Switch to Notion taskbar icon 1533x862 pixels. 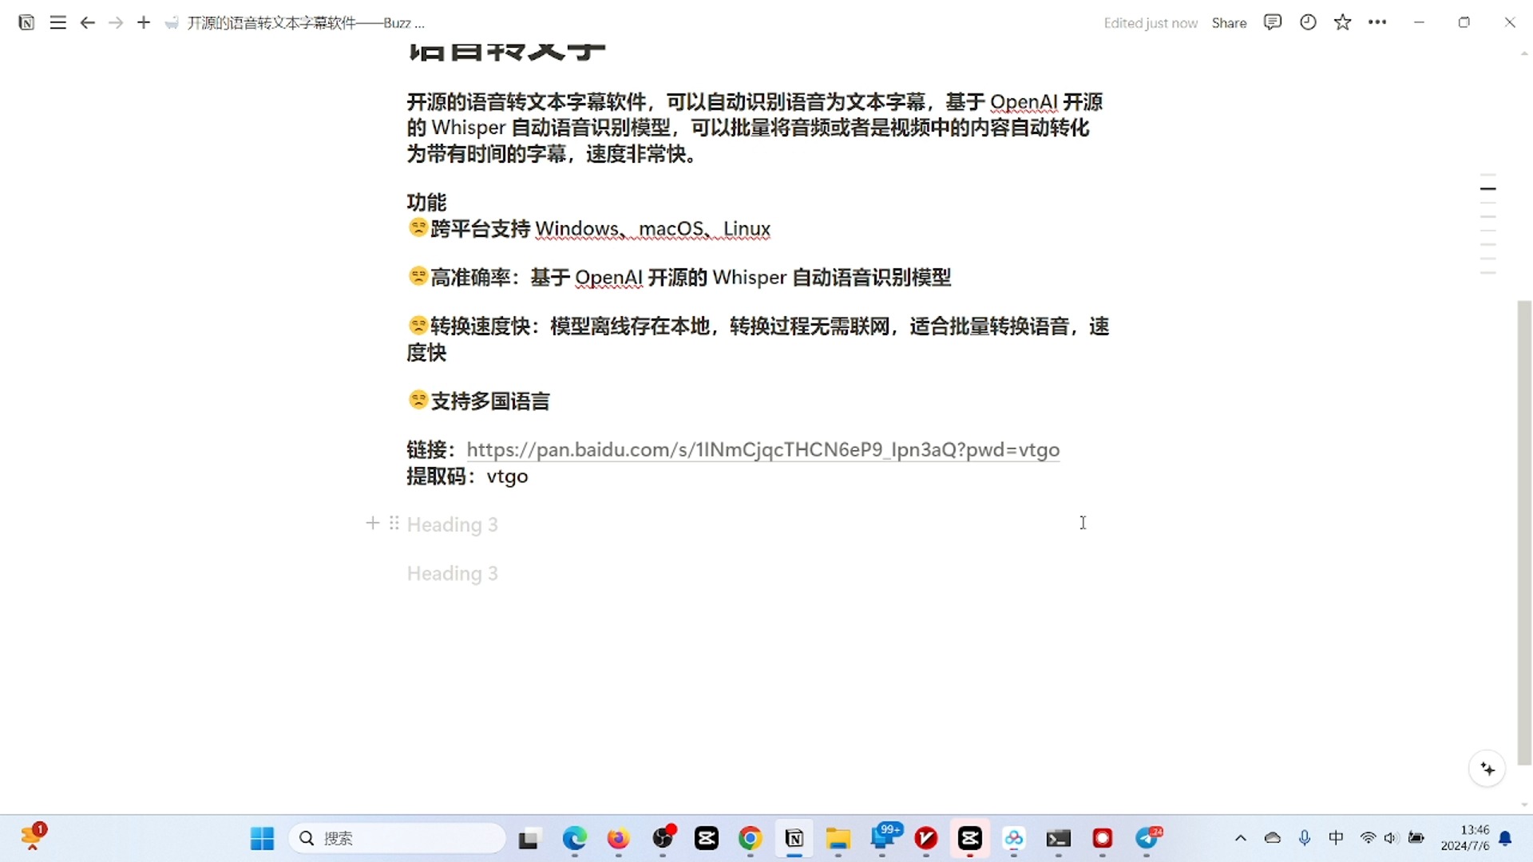click(x=794, y=838)
